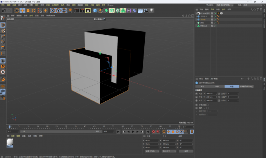Render the current view clapperboard icon
Screen dimensions: 266x158
(x=77, y=11)
